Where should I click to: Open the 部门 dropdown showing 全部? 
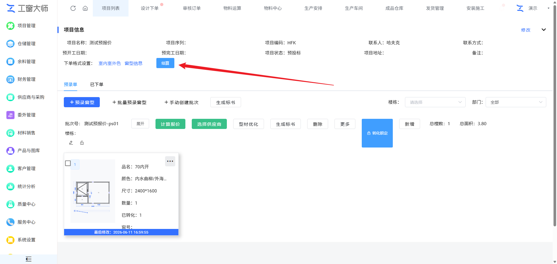coord(516,102)
